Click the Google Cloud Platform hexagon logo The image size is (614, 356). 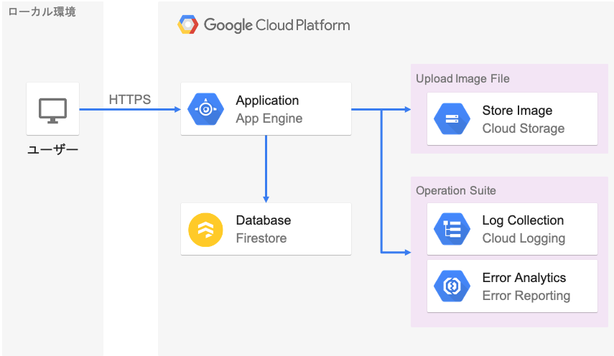click(x=188, y=24)
